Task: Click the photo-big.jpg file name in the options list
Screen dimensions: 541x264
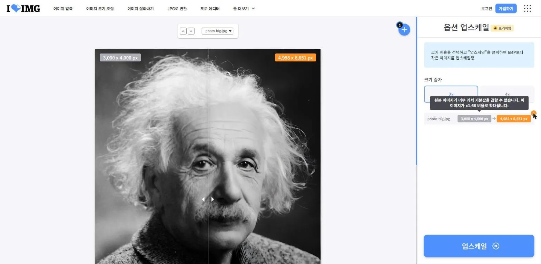Action: point(439,119)
